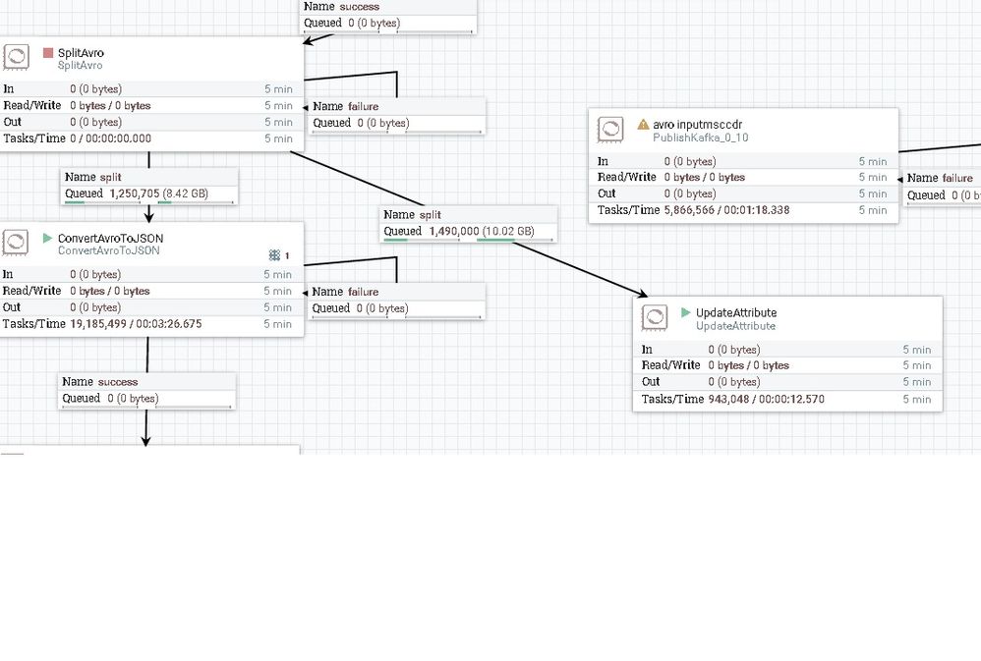Click '5 min' in UpdateAttribute Tasks/Time row
The image size is (981, 661).
click(x=916, y=399)
